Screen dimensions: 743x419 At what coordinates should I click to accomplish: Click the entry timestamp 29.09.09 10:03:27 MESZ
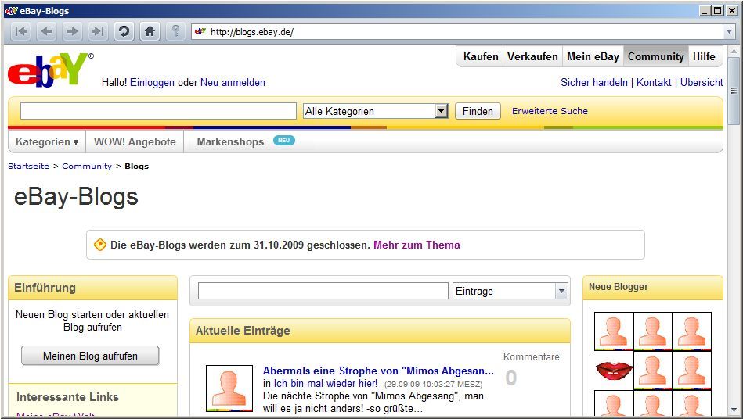(433, 385)
